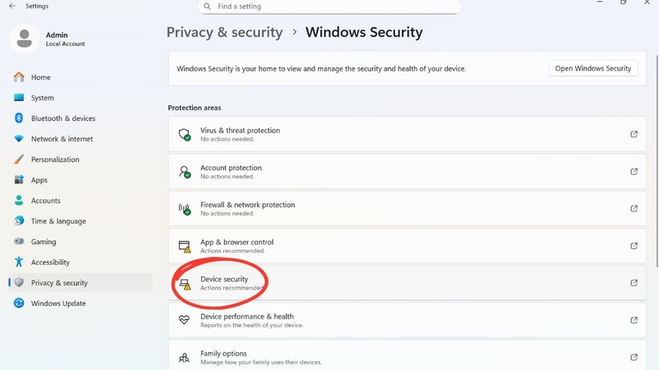The height and width of the screenshot is (370, 659).
Task: Click the Device performance & health heart icon
Action: [x=184, y=320]
